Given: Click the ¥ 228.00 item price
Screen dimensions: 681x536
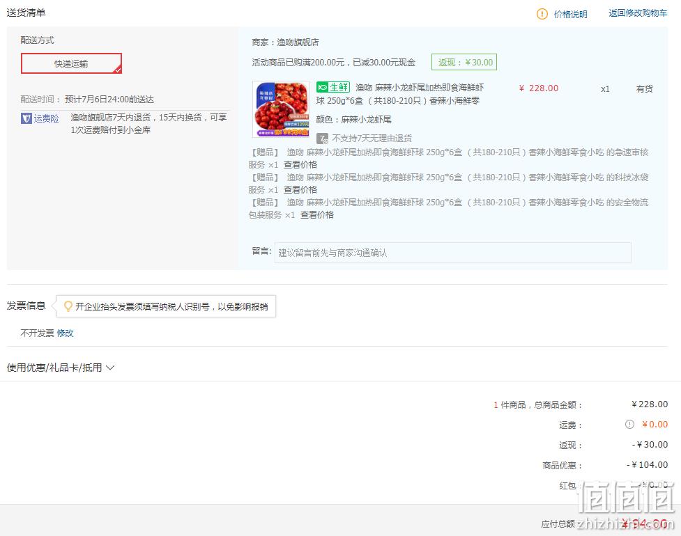Looking at the screenshot, I should coord(539,88).
